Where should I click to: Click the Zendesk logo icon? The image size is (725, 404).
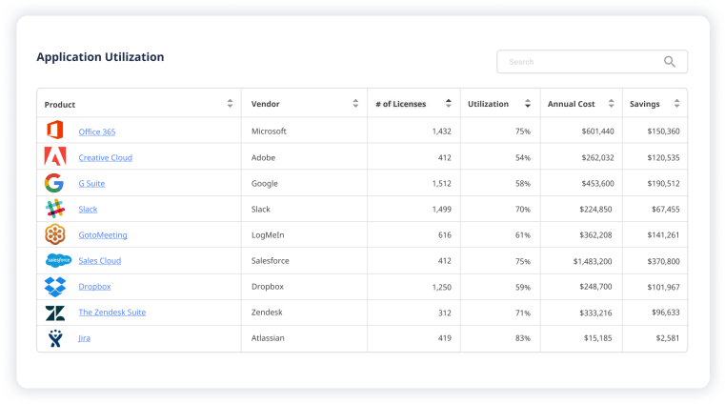click(54, 312)
